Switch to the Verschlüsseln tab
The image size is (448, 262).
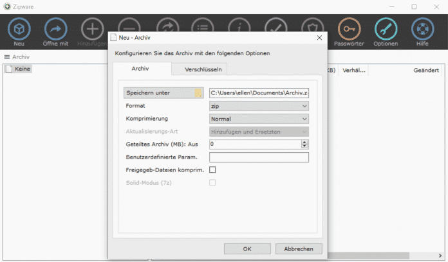pos(200,69)
